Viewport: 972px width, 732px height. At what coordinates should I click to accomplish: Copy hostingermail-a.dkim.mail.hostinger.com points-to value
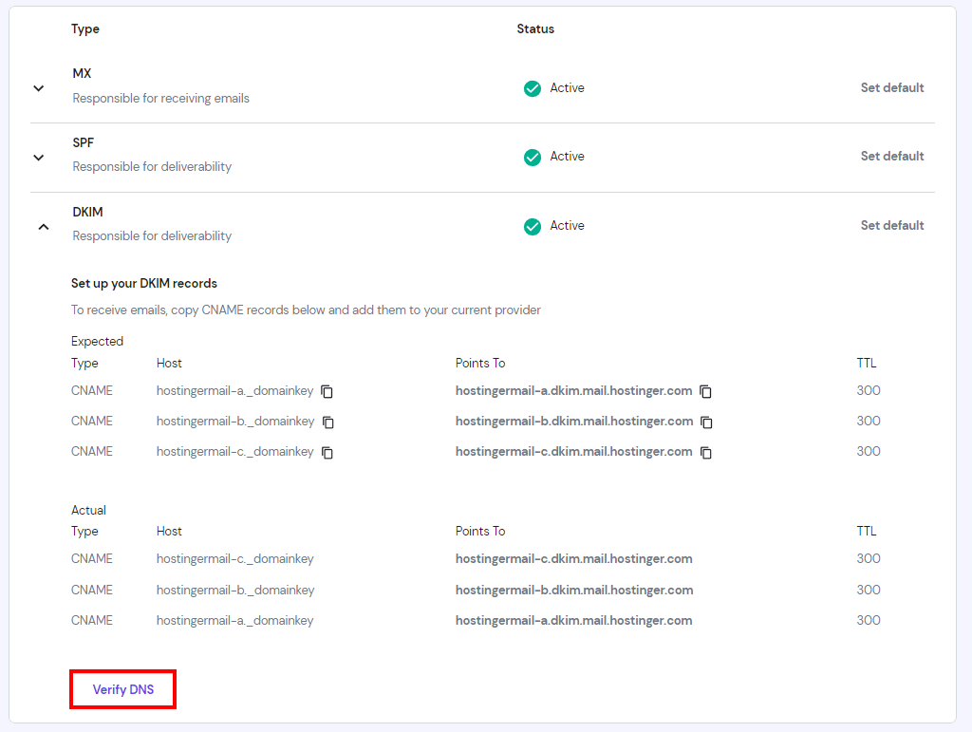pos(705,391)
